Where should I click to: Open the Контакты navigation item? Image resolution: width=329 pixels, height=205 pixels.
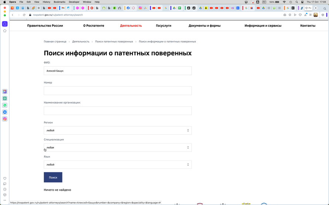[308, 26]
